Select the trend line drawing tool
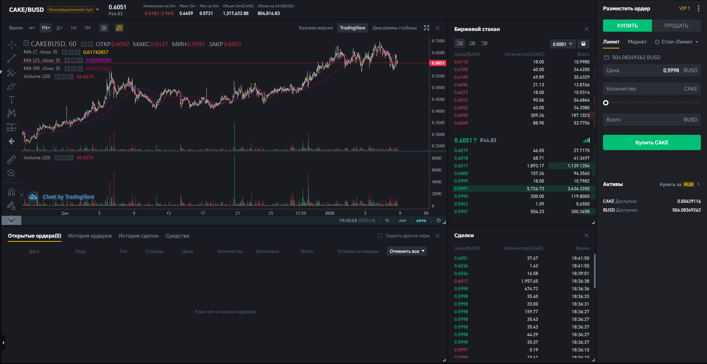Image resolution: width=707 pixels, height=364 pixels. click(x=11, y=58)
